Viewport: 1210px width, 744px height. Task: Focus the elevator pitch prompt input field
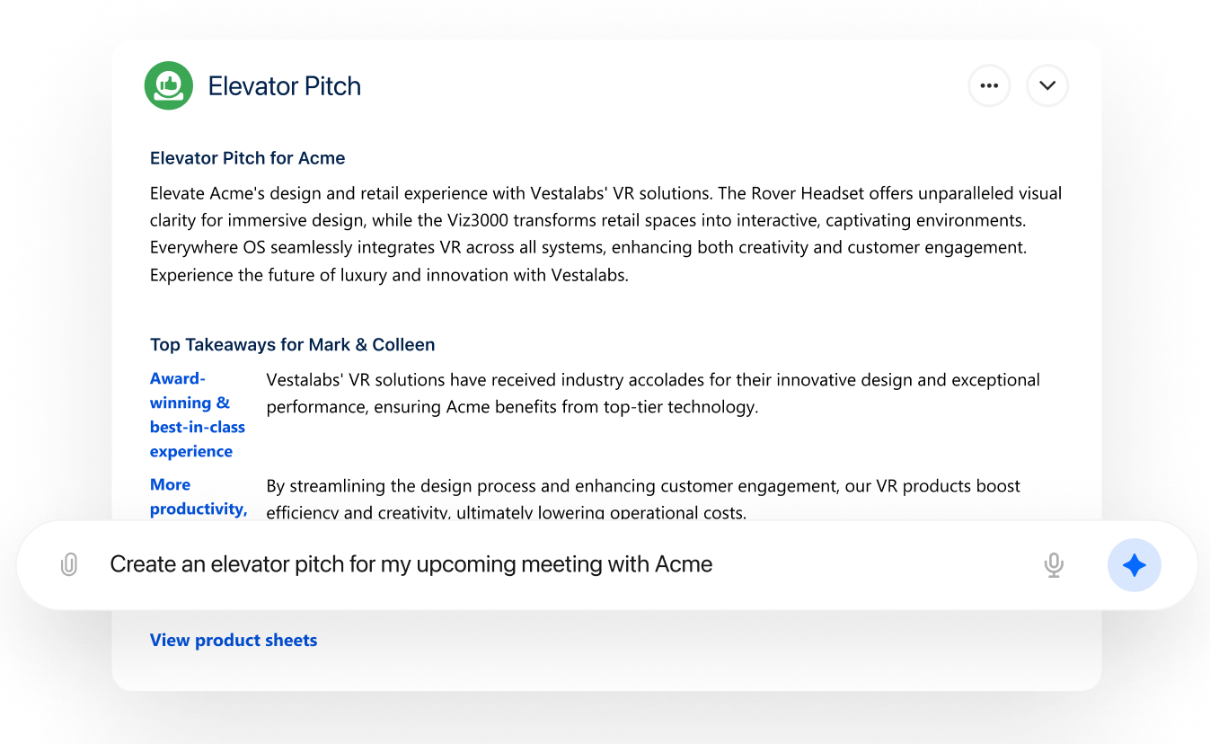point(539,564)
